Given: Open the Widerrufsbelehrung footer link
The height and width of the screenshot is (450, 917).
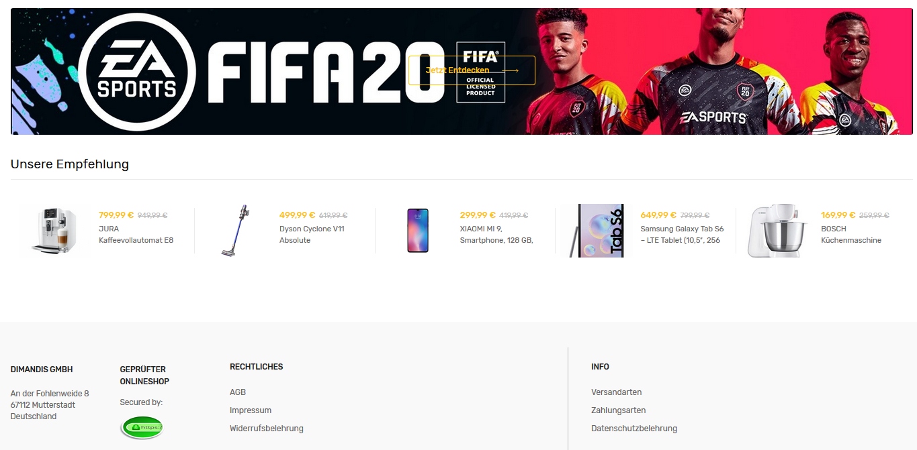Looking at the screenshot, I should click(x=267, y=429).
